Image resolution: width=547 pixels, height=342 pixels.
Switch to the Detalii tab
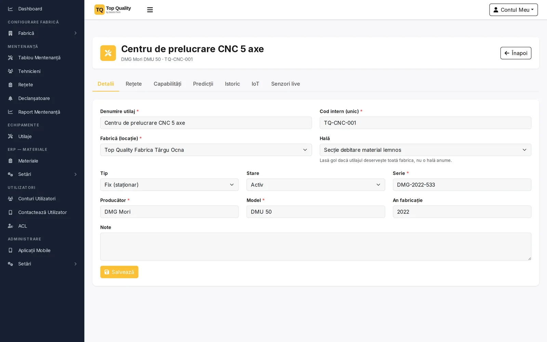point(106,84)
